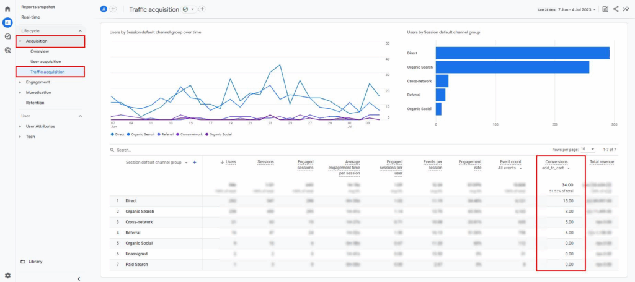Sort by Sessions column header
635x282 pixels.
[265, 162]
